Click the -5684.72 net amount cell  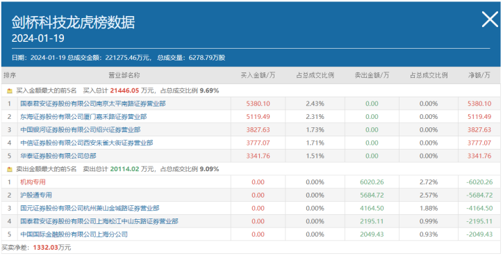click(x=479, y=195)
